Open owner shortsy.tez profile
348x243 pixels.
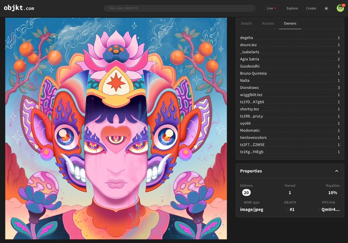click(x=249, y=109)
